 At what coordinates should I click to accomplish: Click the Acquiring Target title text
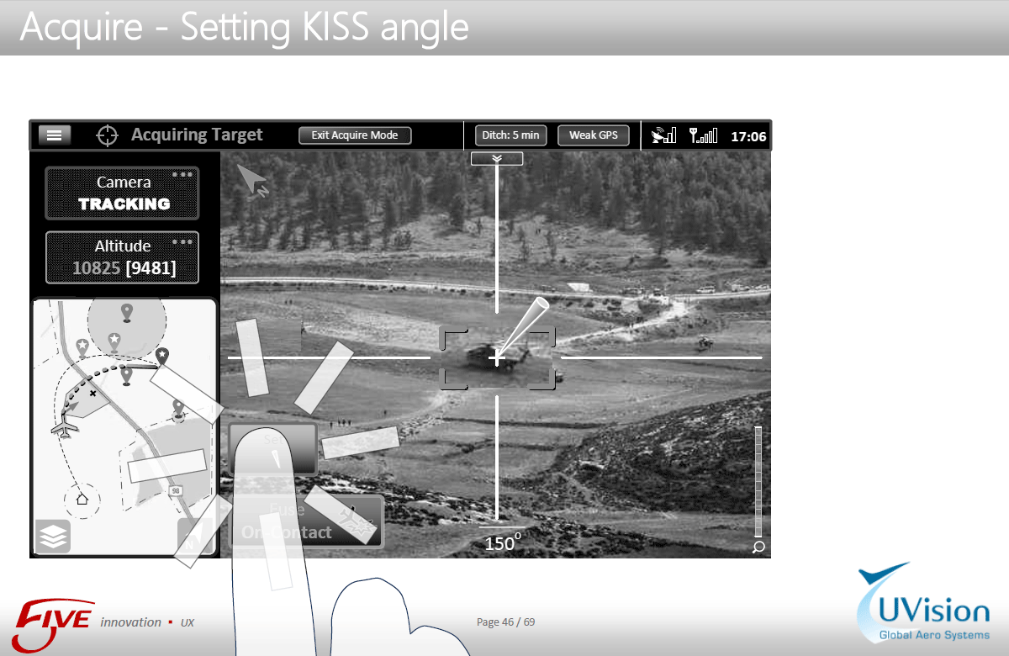tap(197, 135)
